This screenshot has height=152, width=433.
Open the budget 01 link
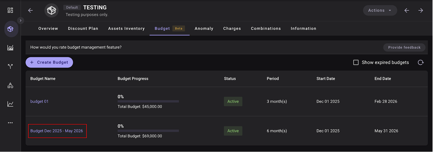(39, 101)
